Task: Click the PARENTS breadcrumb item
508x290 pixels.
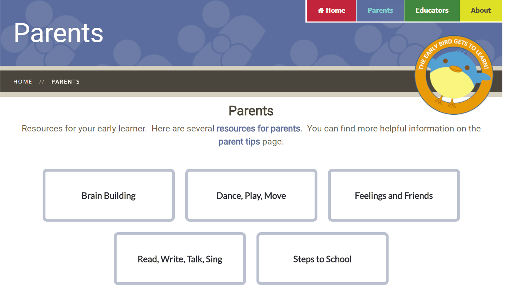Action: 66,82
